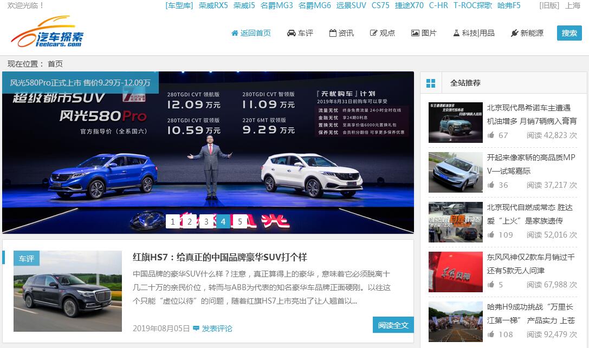Click the calendar icon beside 资讯
The width and height of the screenshot is (589, 348).
[333, 33]
